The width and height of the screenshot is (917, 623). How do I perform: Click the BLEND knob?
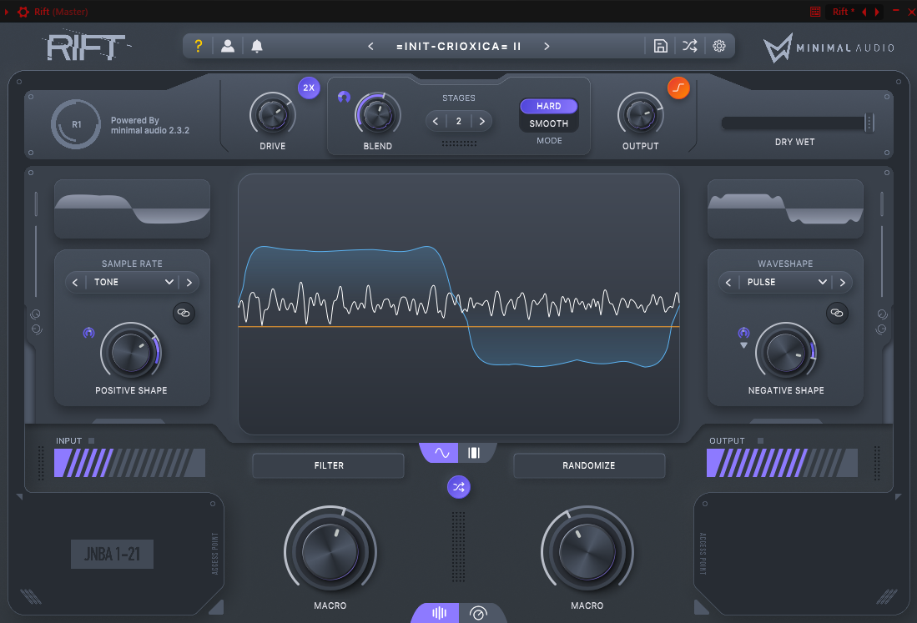[378, 115]
